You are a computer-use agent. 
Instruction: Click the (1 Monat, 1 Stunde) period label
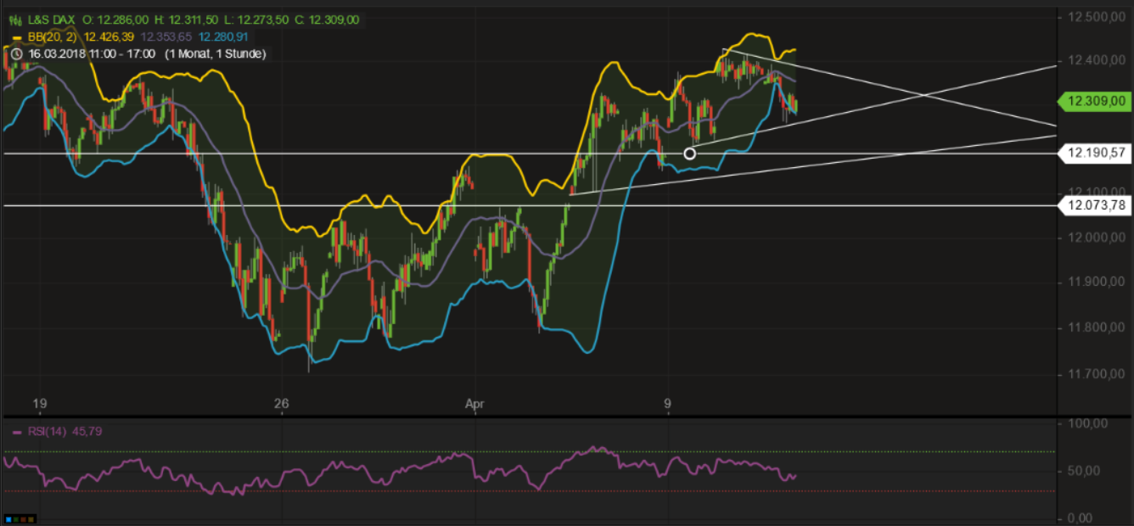coord(214,53)
